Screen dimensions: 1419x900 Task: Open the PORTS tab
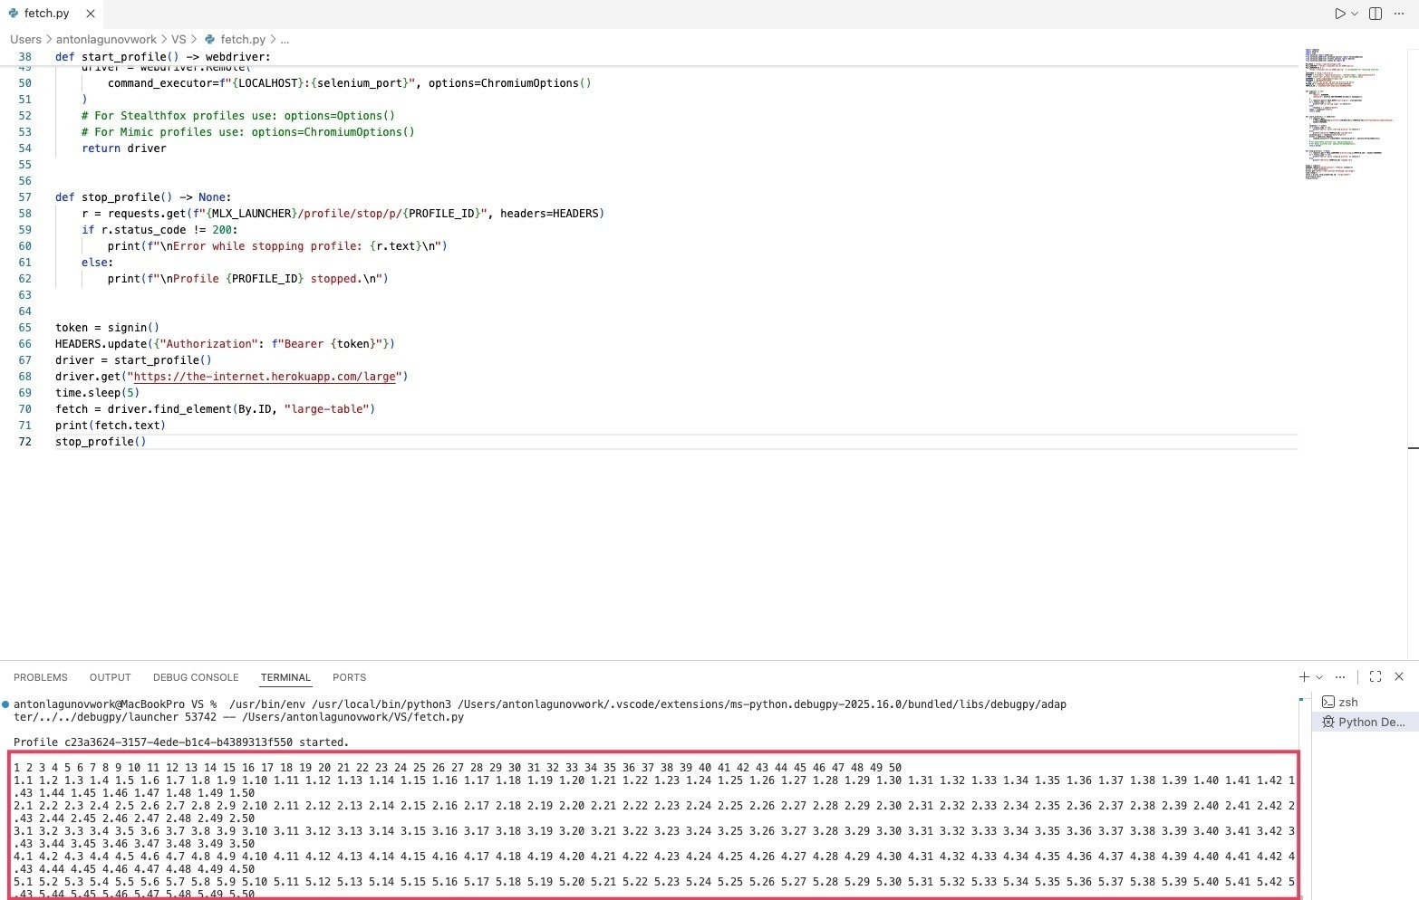349,677
